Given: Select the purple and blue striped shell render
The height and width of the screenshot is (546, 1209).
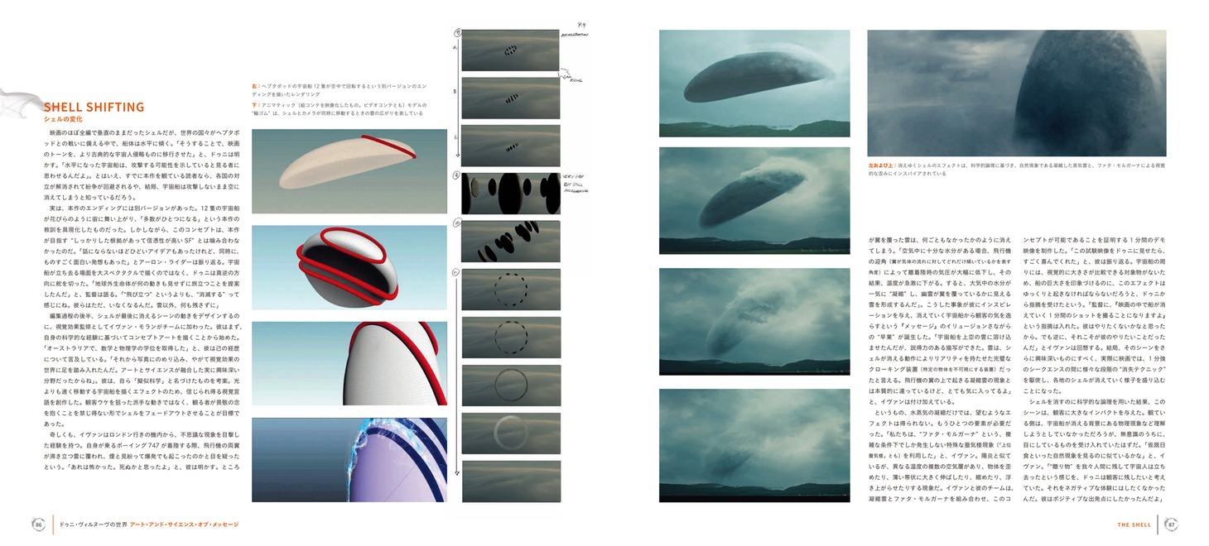Looking at the screenshot, I should click(x=348, y=459).
